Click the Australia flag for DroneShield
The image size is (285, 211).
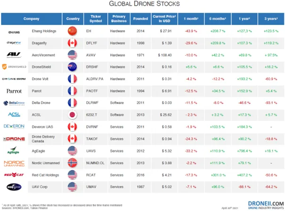pyautogui.click(x=73, y=67)
